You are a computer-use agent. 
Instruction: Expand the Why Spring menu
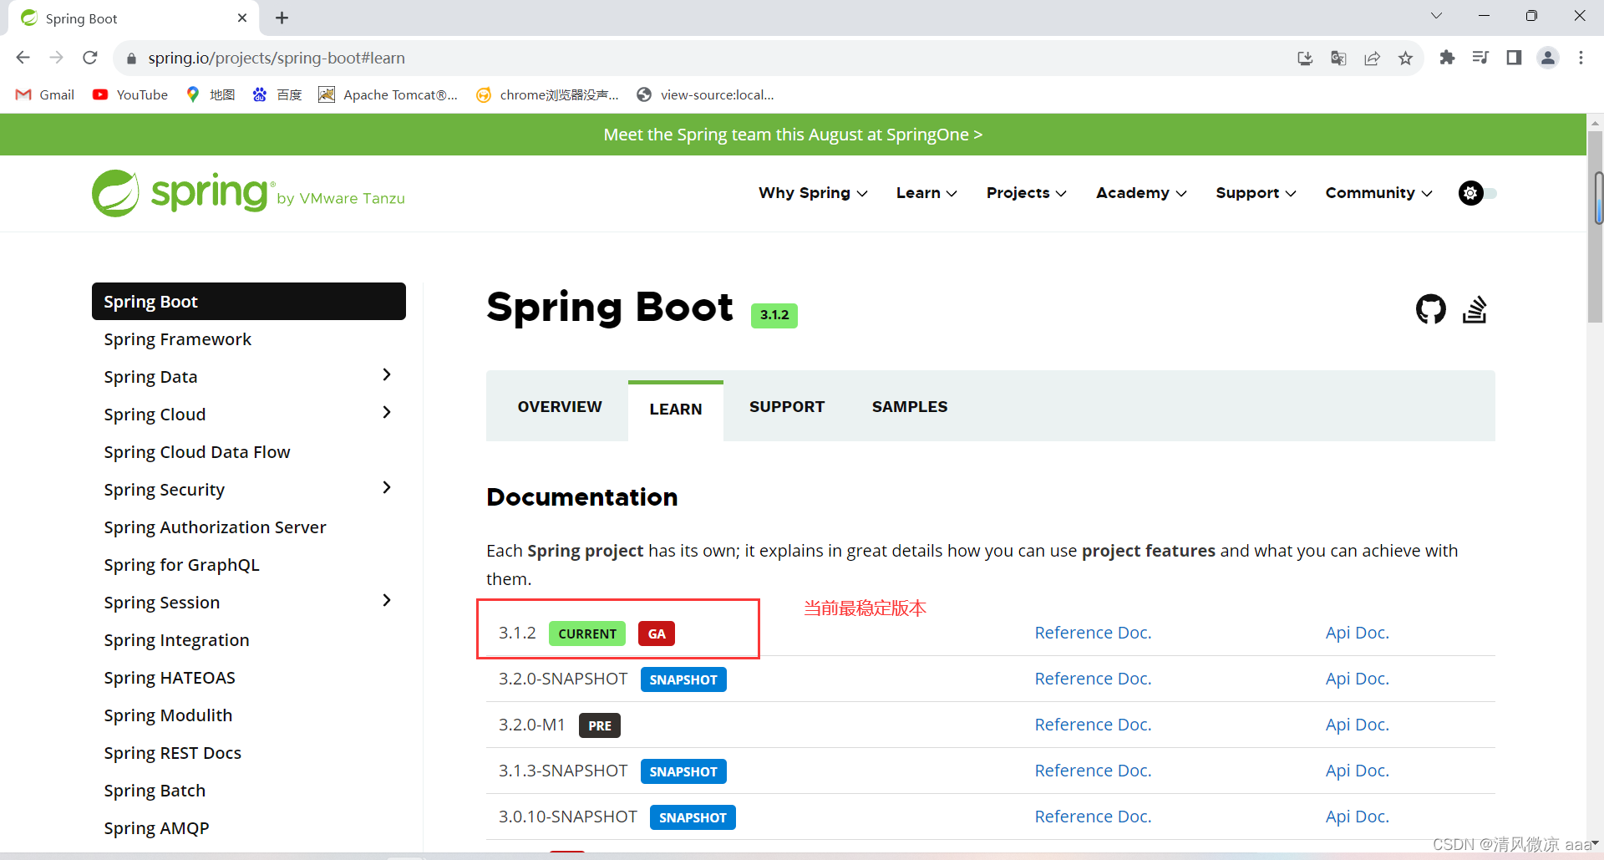[x=813, y=193]
